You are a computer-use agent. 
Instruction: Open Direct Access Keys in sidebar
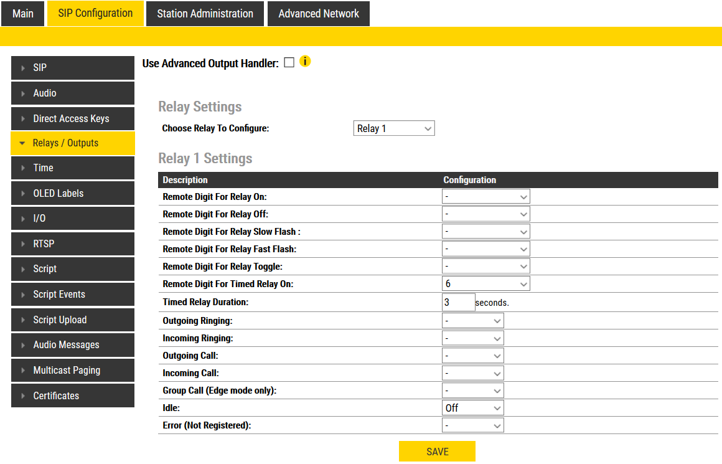72,118
